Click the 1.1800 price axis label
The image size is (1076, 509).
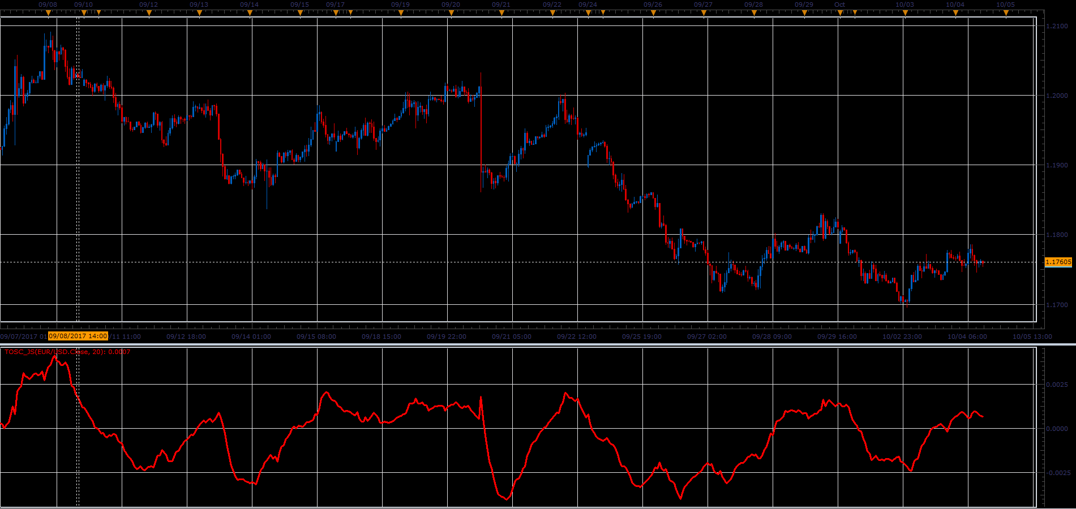(x=1057, y=235)
